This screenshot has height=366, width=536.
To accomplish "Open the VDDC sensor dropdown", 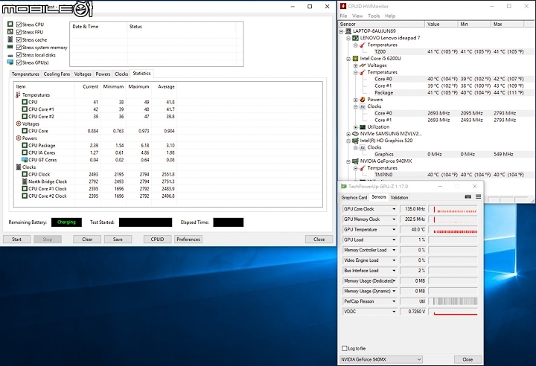I will point(394,311).
